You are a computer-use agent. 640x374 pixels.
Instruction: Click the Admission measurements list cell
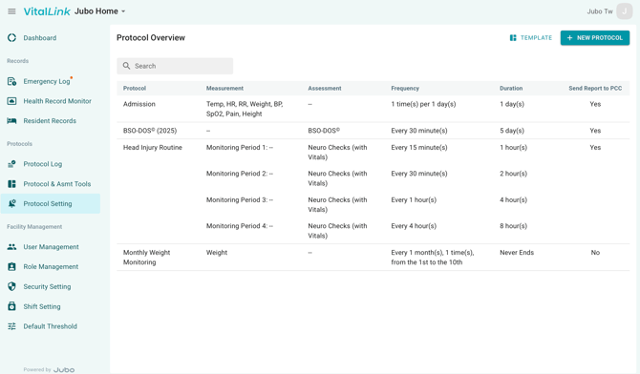pos(245,109)
